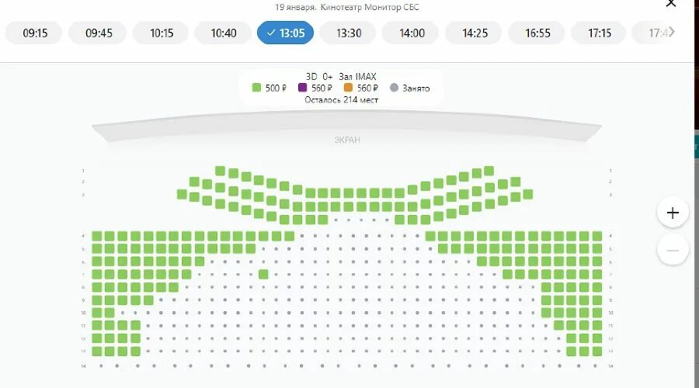Click the minus zoom-out button
The width and height of the screenshot is (699, 388).
[x=673, y=251]
